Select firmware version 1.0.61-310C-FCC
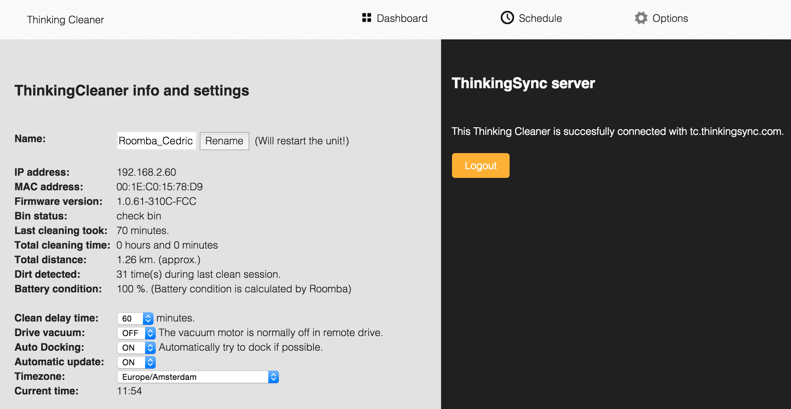 (x=156, y=201)
